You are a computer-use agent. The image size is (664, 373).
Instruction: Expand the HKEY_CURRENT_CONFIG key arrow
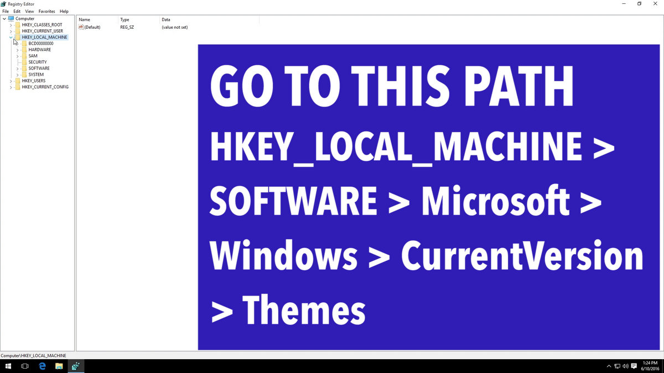coord(11,87)
